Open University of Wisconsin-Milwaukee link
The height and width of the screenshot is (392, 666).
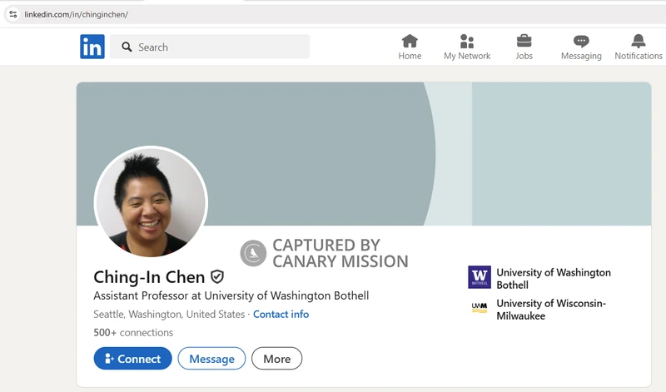[x=551, y=310]
